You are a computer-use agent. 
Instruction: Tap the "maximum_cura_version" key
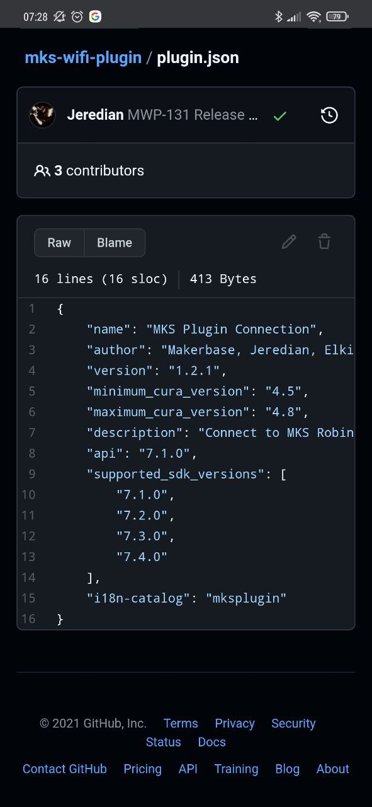click(x=165, y=412)
